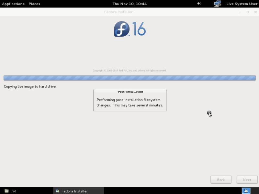This screenshot has height=194, width=259.
Task: Open the Live System User menu
Action: (242, 4)
